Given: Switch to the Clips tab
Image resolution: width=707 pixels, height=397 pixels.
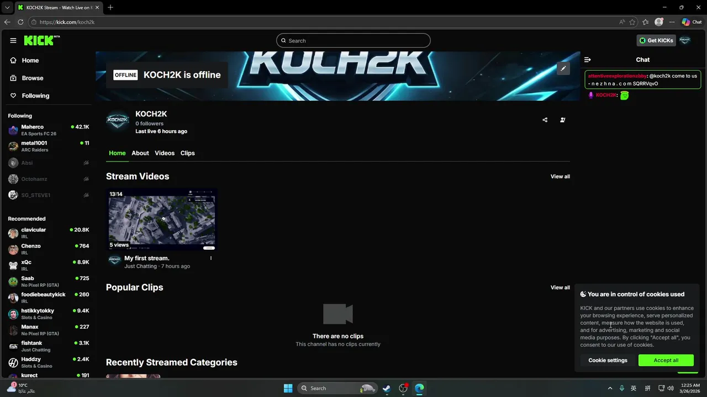Looking at the screenshot, I should (188, 153).
